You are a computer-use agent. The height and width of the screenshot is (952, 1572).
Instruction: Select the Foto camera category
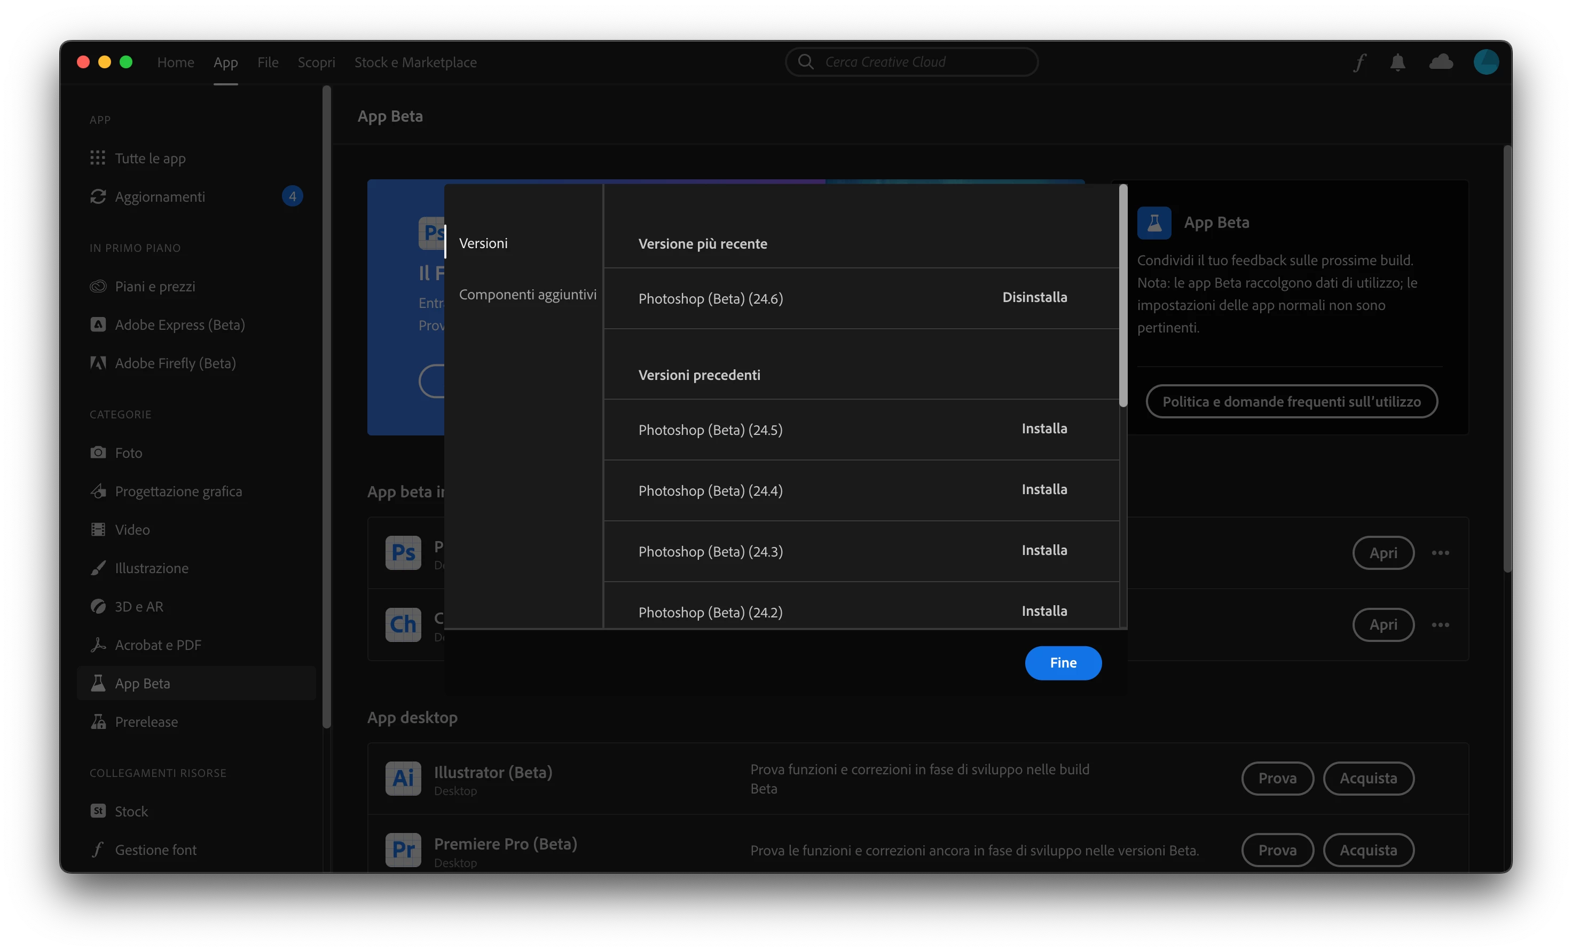coord(98,453)
